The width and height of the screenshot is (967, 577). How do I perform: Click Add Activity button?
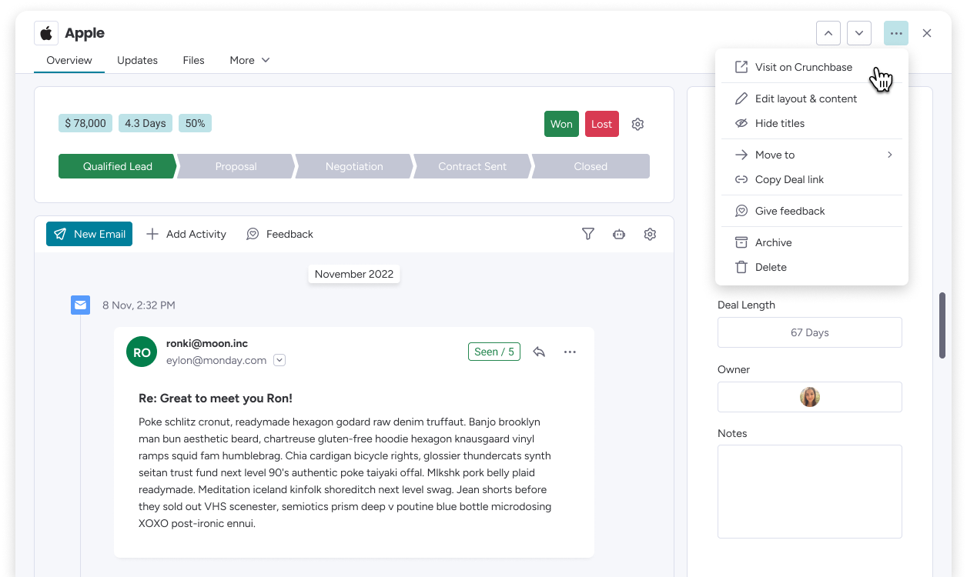click(x=186, y=234)
